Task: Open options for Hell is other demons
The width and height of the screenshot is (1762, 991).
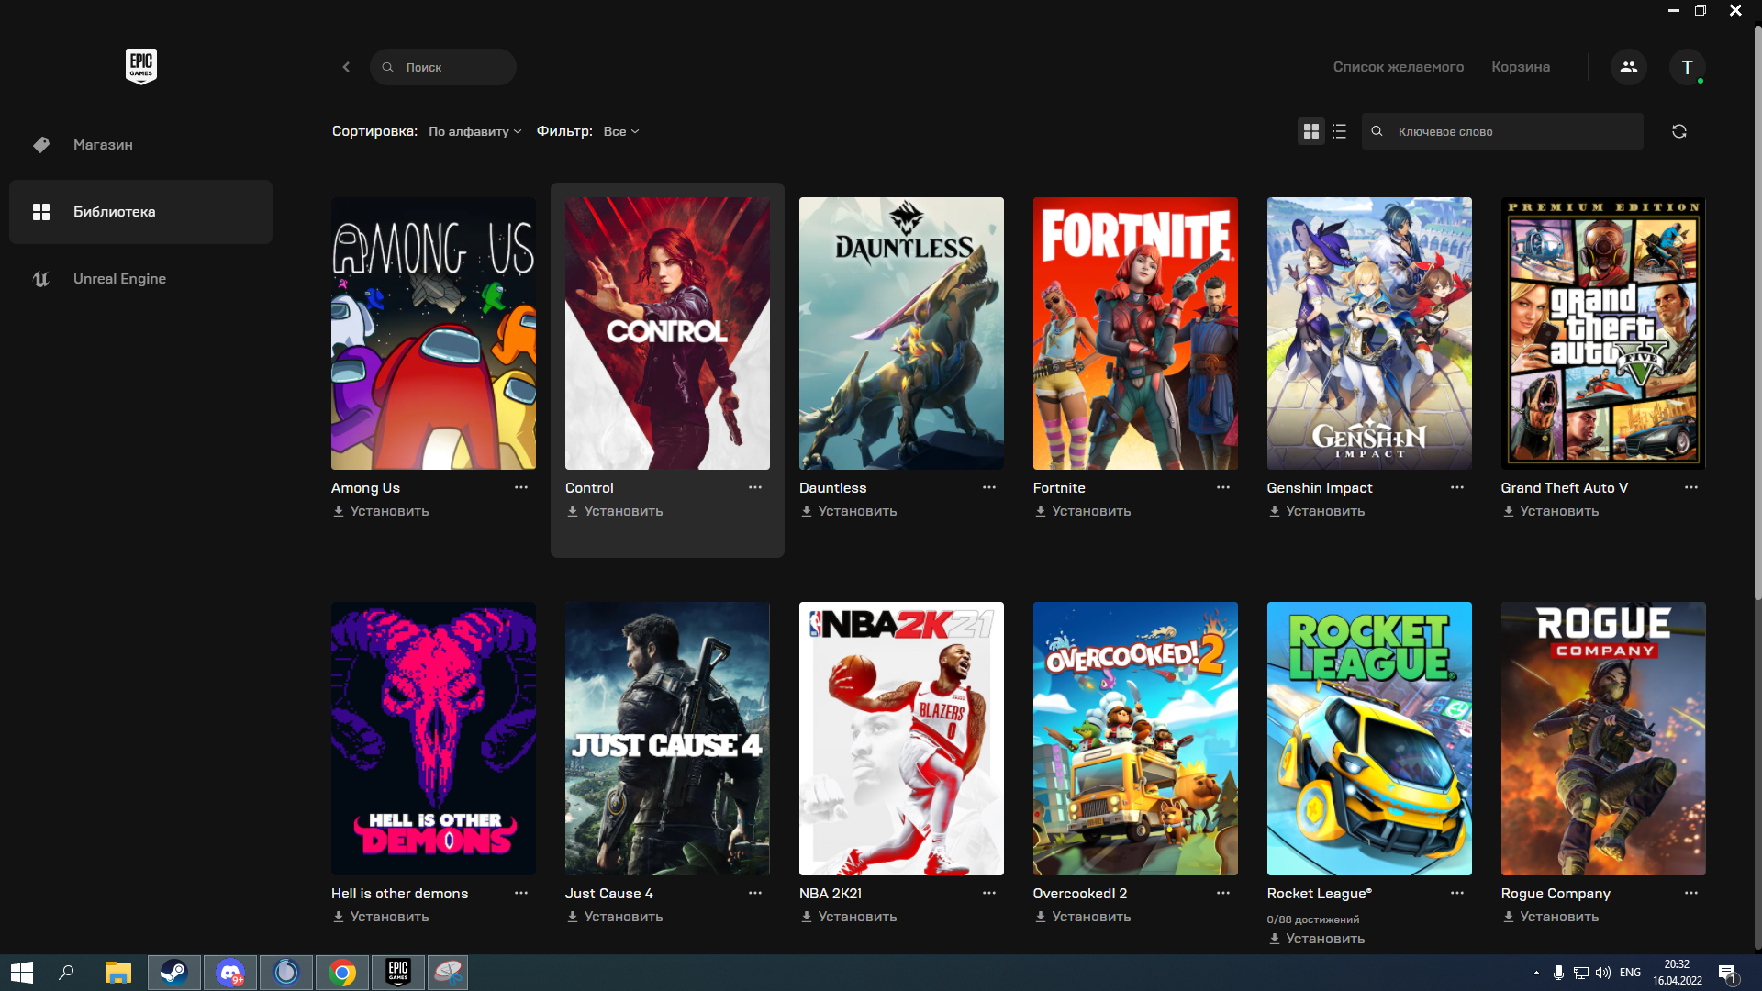Action: [521, 893]
